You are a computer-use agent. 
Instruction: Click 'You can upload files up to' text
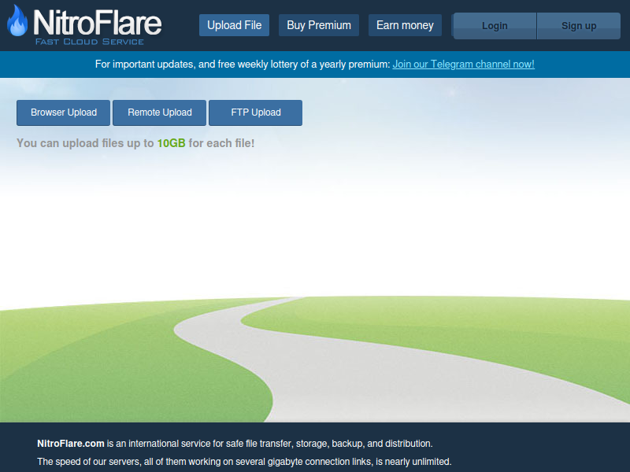pyautogui.click(x=85, y=143)
